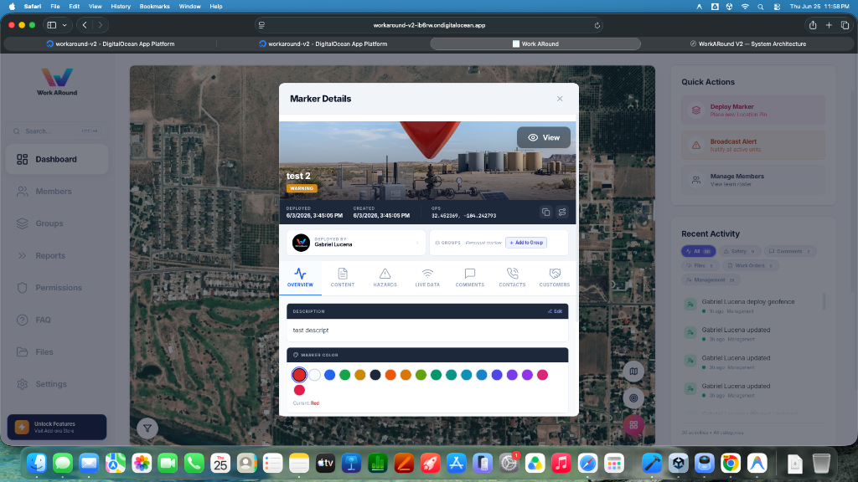
Task: Show Safari tab overview
Action: (x=845, y=25)
